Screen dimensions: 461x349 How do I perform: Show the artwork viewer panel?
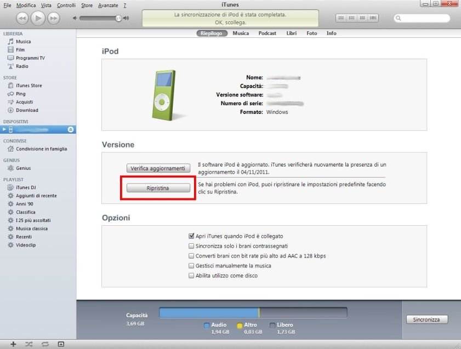(x=61, y=344)
